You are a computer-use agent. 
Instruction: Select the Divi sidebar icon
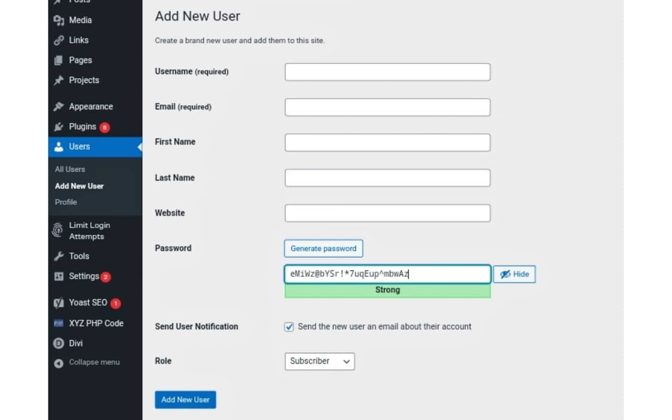click(x=58, y=343)
